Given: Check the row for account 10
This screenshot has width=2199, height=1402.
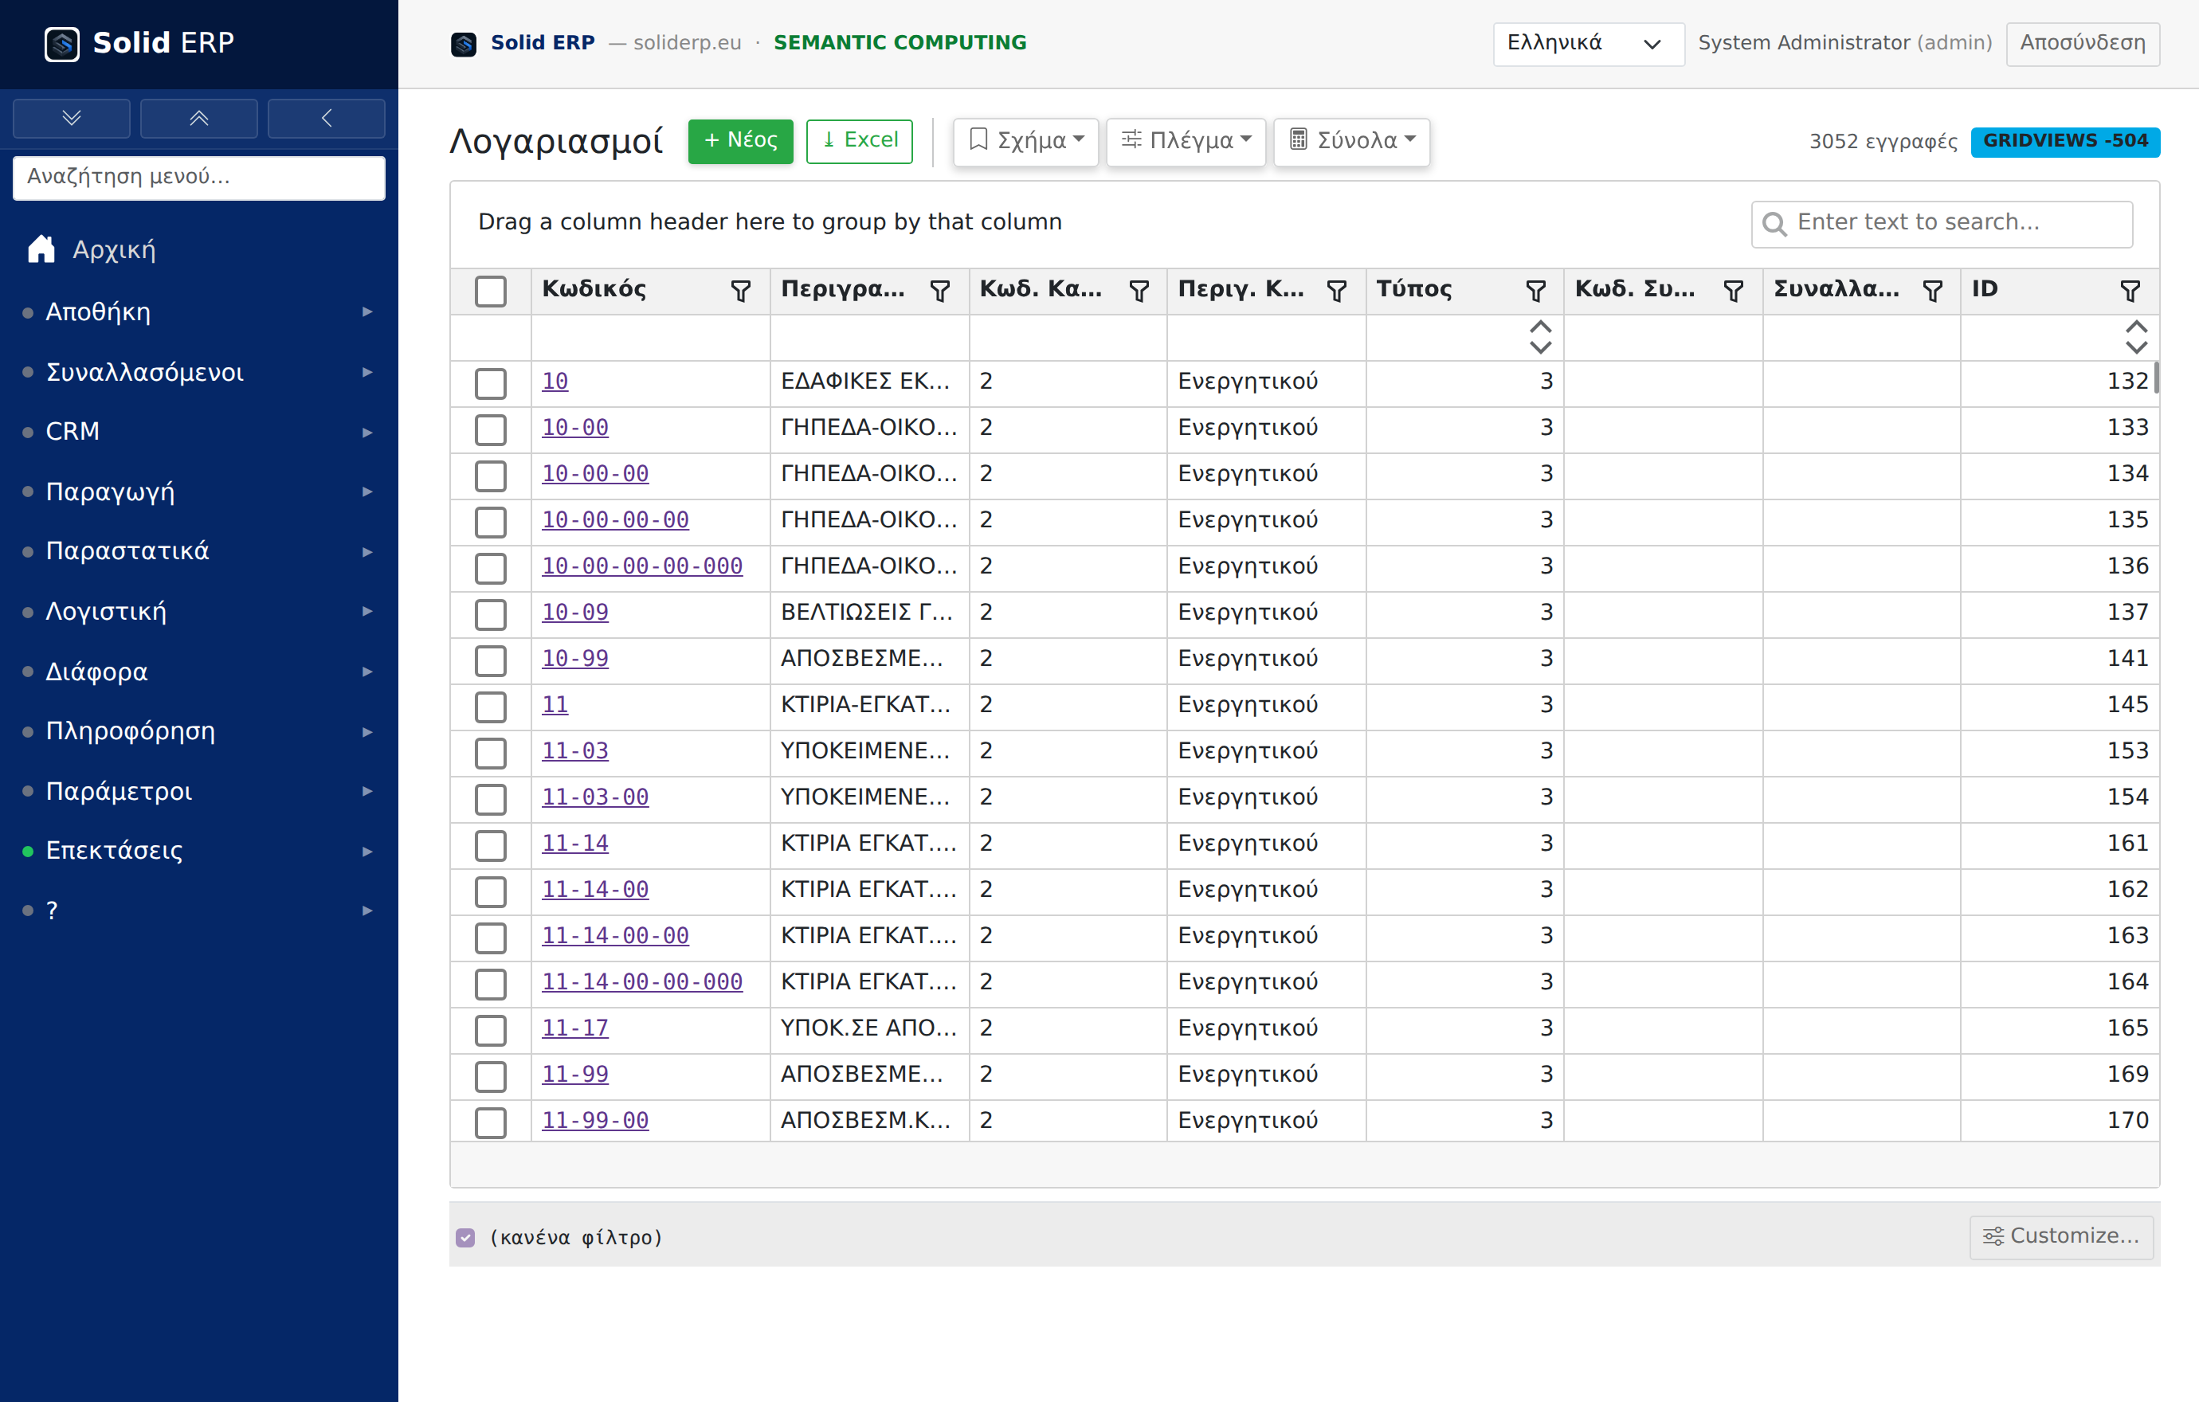Looking at the screenshot, I should [x=490, y=383].
